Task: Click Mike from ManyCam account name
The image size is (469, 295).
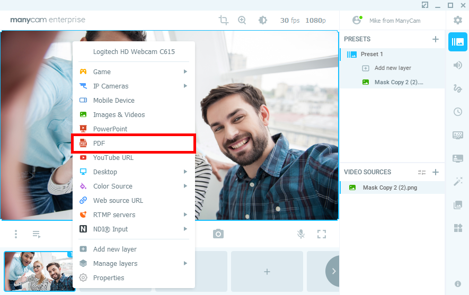Action: 395,21
